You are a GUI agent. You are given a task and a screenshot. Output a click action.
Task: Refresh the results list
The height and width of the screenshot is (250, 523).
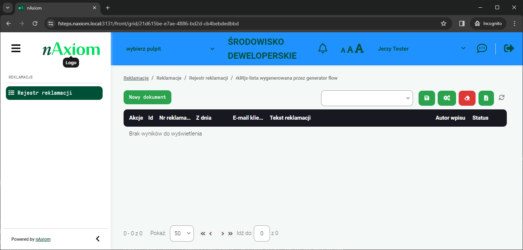coord(502,98)
